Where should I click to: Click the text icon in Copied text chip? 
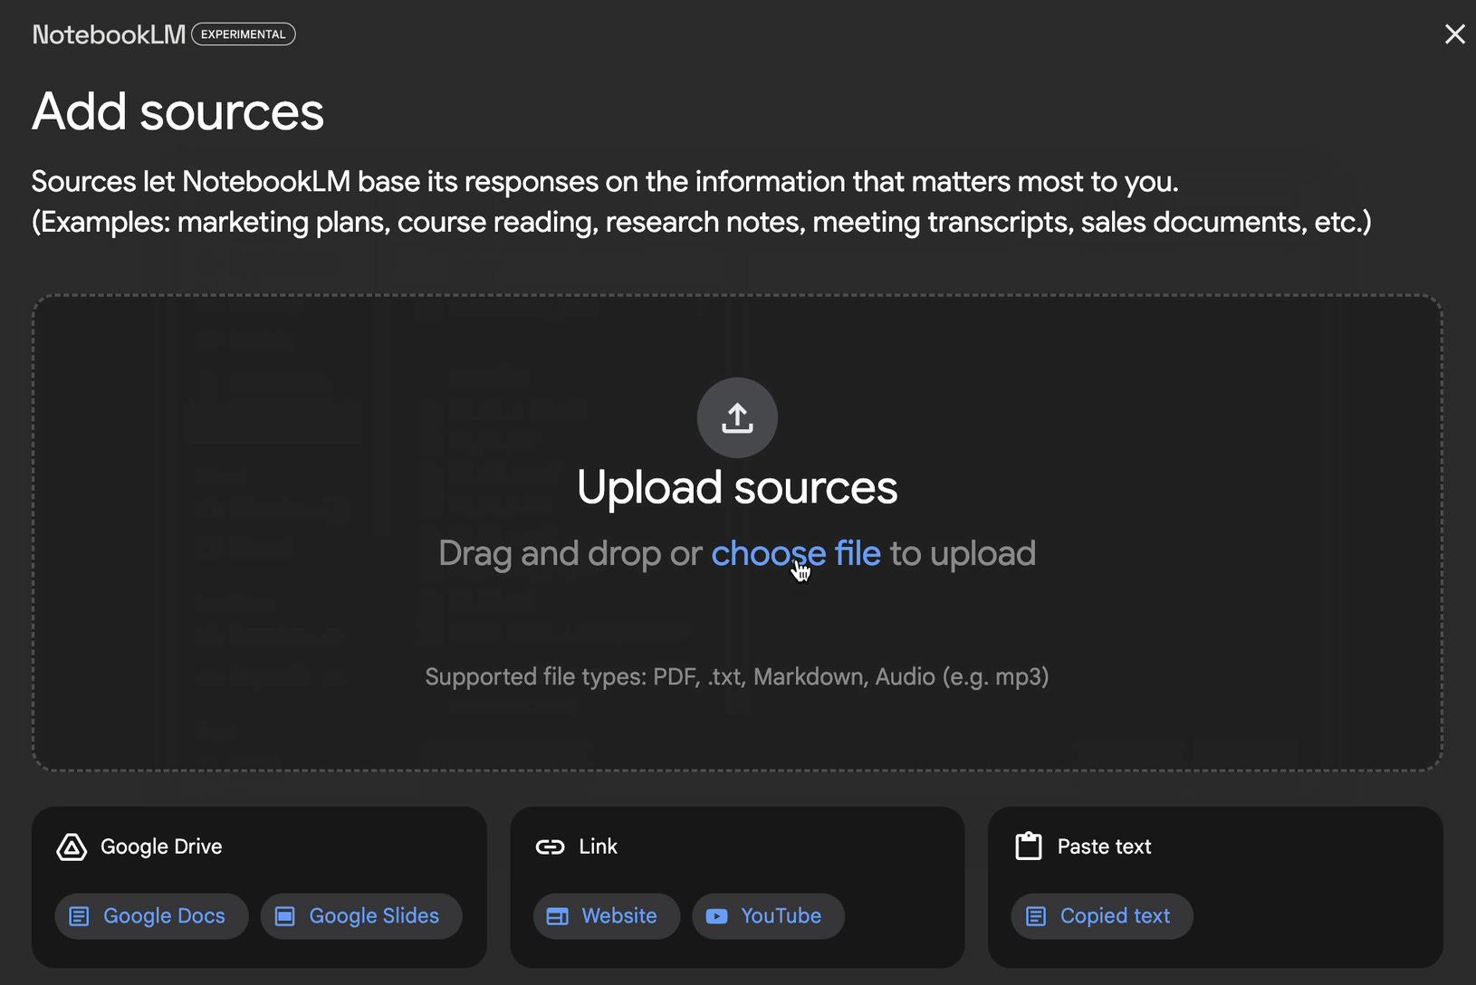coord(1036,916)
